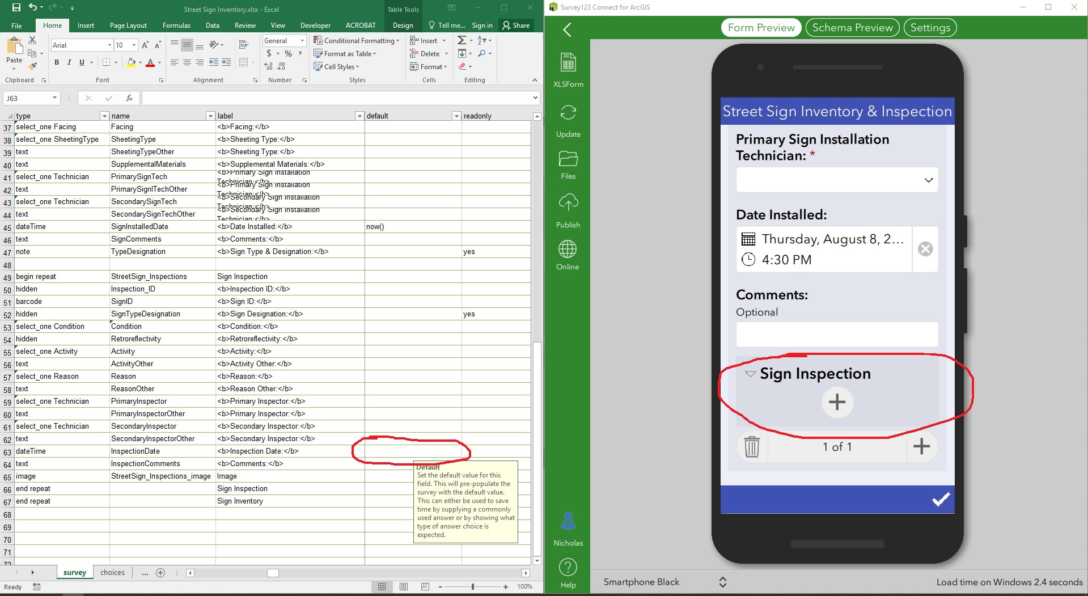Switch to Page Layout view

point(404,586)
